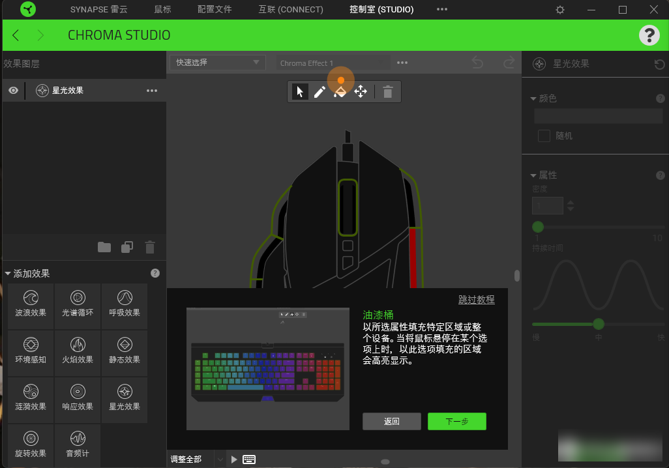Open the Chroma Effect 1 dropdown
Screen dimensions: 669x468
[333, 63]
